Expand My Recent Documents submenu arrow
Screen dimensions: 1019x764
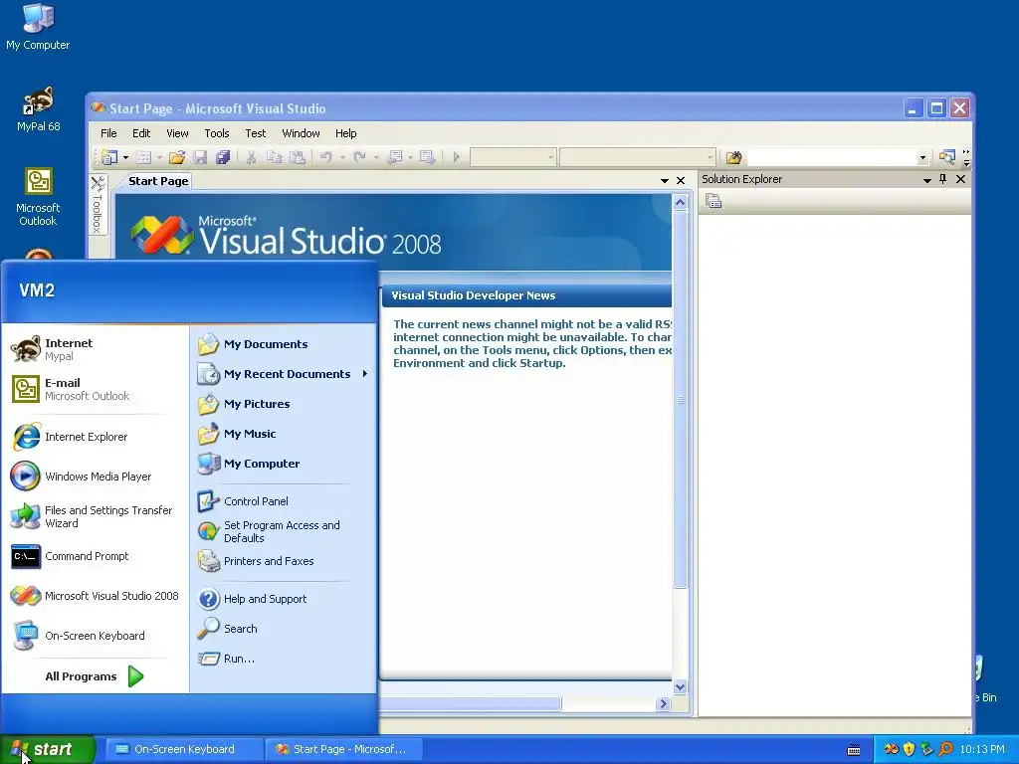(365, 374)
